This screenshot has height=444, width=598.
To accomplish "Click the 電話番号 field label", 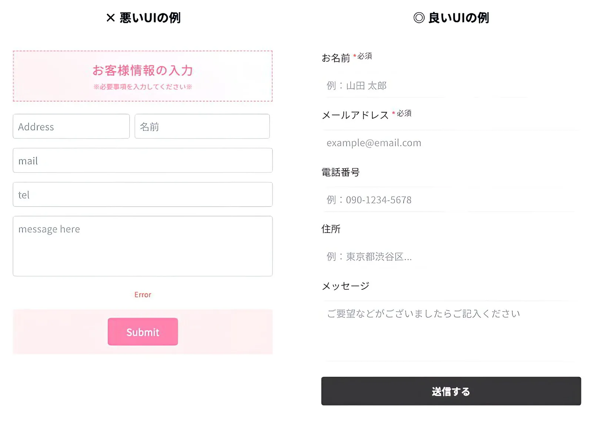I will pyautogui.click(x=340, y=172).
